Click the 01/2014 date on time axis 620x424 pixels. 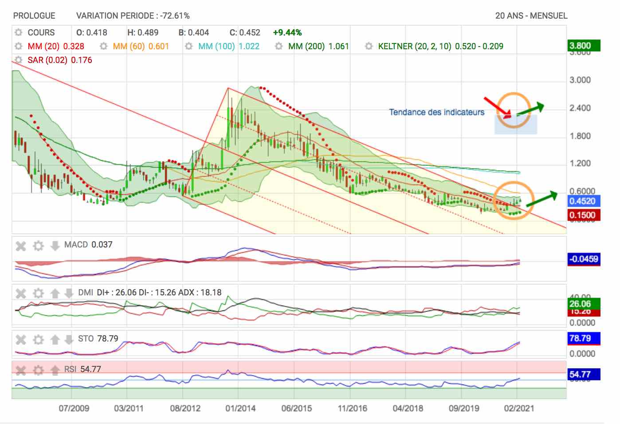240,408
